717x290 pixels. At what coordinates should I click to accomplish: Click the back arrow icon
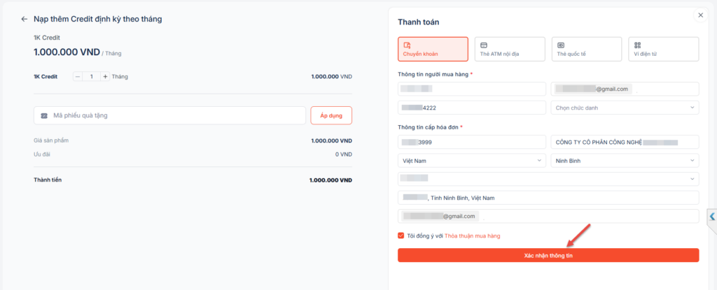point(25,19)
